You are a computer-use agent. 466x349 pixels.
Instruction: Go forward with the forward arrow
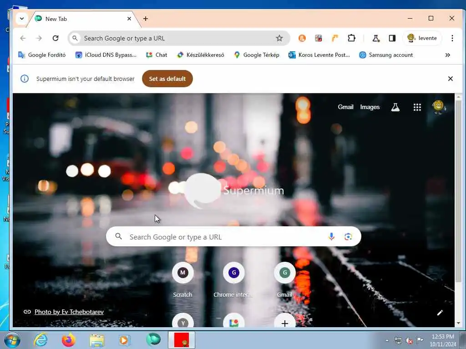pyautogui.click(x=39, y=38)
